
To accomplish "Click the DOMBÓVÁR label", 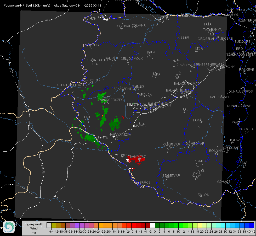I will (195, 143).
